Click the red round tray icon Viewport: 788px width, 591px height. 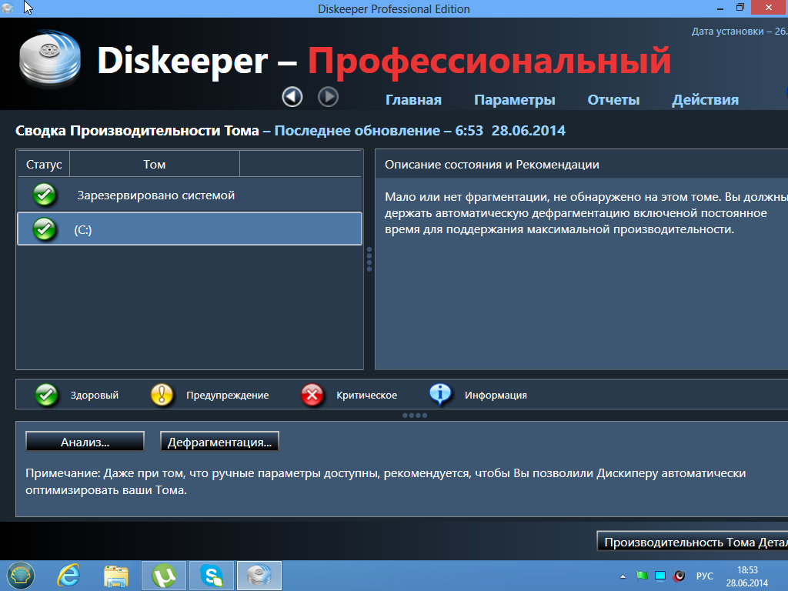[x=679, y=576]
